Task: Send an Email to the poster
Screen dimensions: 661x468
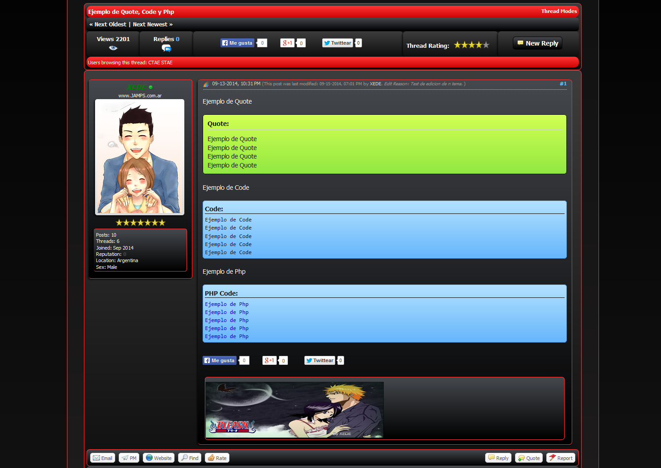Action: tap(103, 458)
